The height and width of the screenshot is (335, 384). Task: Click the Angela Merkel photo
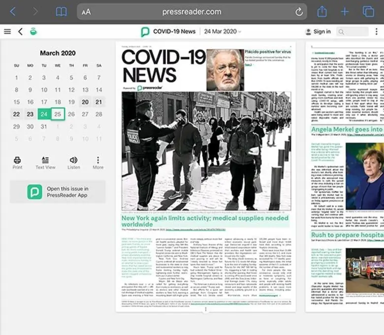point(365,176)
